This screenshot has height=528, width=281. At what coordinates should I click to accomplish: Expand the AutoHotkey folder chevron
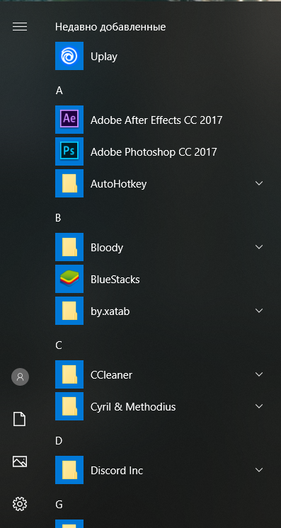[x=259, y=183]
